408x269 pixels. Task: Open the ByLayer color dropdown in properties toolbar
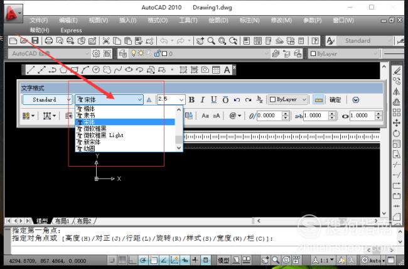344,53
